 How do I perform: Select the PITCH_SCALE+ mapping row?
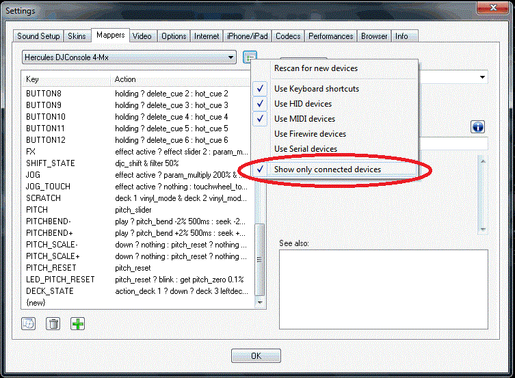pyautogui.click(x=138, y=256)
